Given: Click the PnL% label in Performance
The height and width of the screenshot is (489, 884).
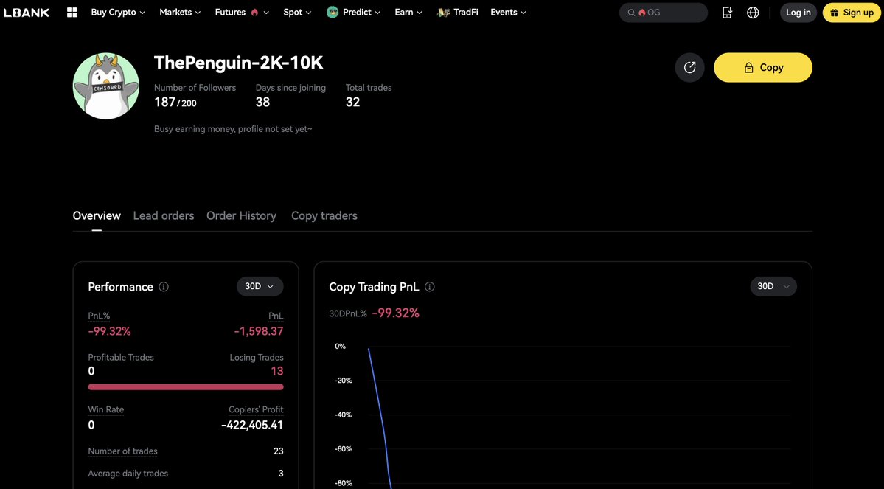Looking at the screenshot, I should (x=99, y=316).
